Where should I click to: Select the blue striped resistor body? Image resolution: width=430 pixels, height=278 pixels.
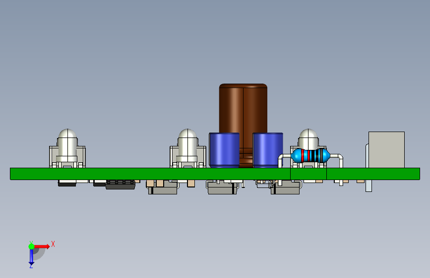[310, 156]
